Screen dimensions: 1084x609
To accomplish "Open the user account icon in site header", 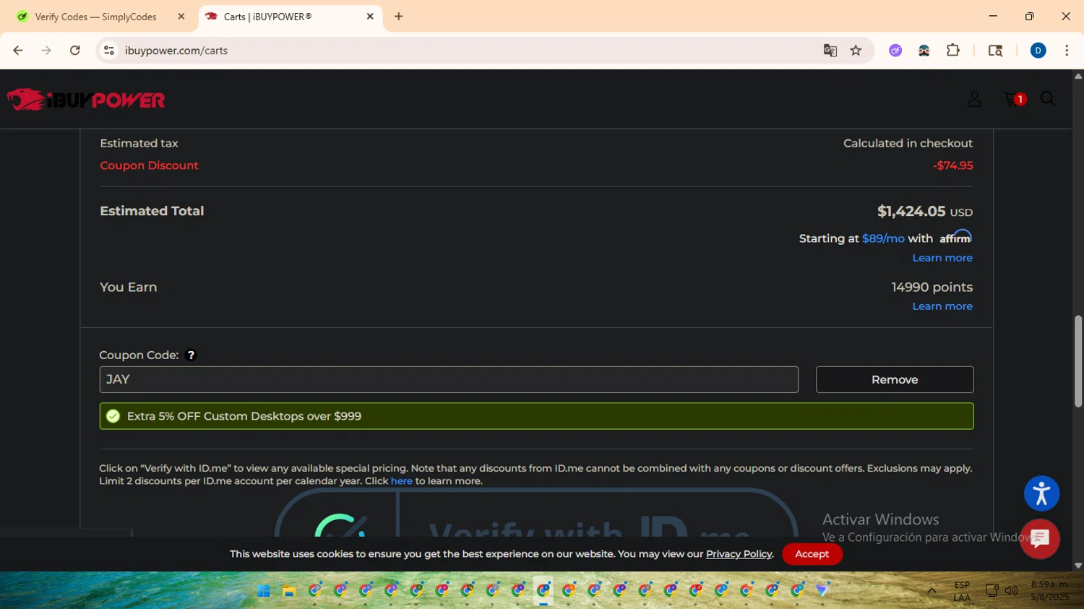I will [974, 99].
